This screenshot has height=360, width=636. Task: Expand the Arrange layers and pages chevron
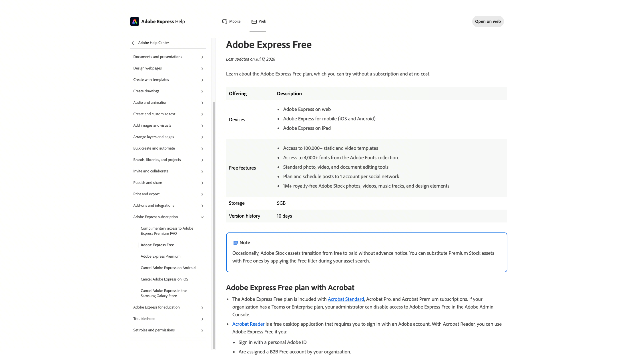point(202,137)
